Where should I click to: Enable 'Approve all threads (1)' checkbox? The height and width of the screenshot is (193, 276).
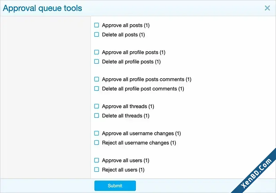coord(97,106)
